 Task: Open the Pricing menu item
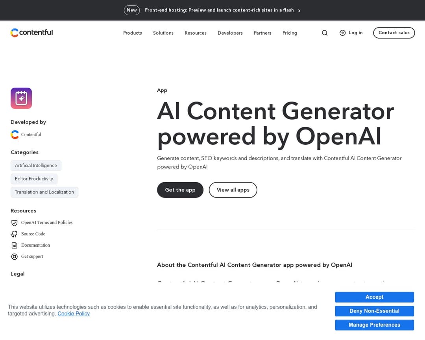[x=290, y=33]
